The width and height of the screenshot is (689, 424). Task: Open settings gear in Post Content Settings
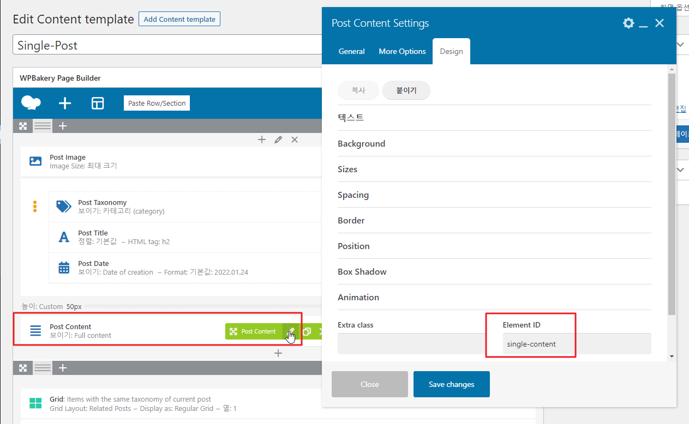click(628, 23)
